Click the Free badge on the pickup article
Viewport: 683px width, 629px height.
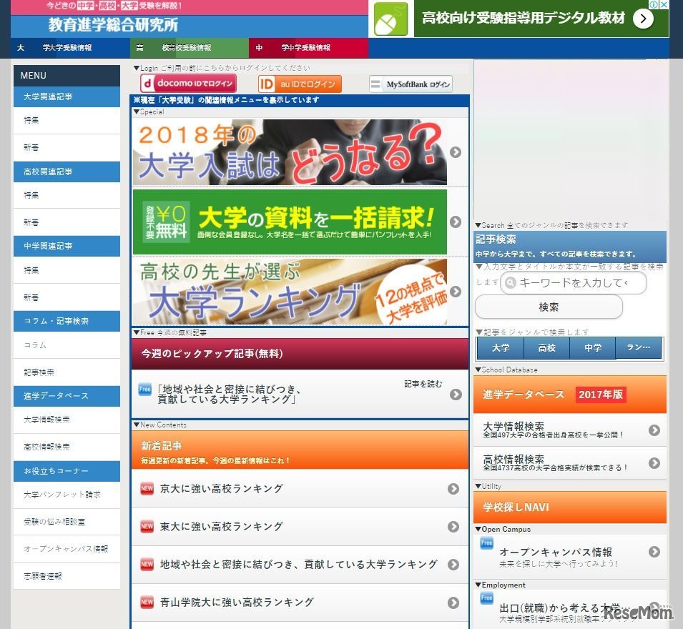coord(144,389)
